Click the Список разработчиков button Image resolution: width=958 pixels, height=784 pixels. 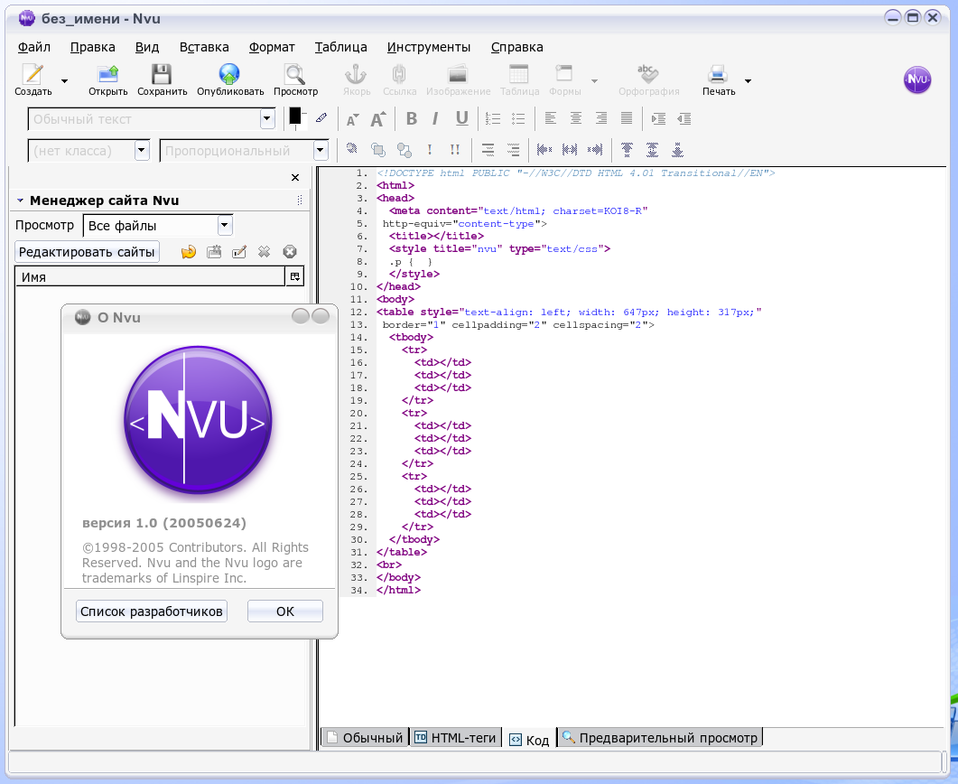(151, 611)
